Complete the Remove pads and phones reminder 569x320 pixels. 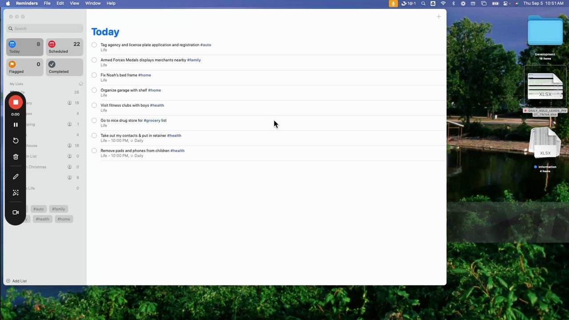tap(94, 151)
